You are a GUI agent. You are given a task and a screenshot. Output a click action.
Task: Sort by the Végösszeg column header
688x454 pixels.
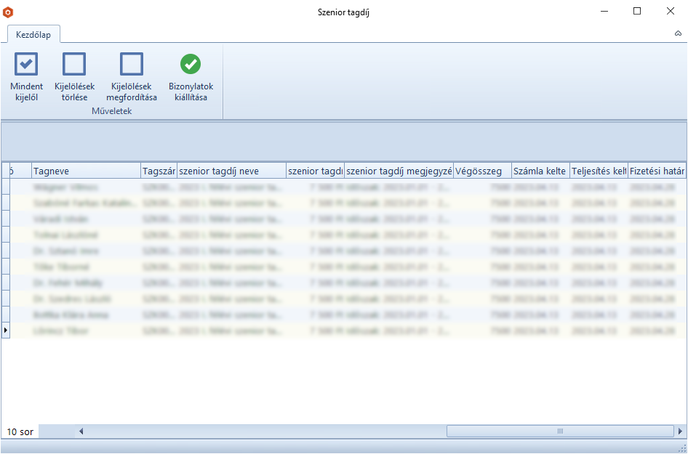coord(482,171)
